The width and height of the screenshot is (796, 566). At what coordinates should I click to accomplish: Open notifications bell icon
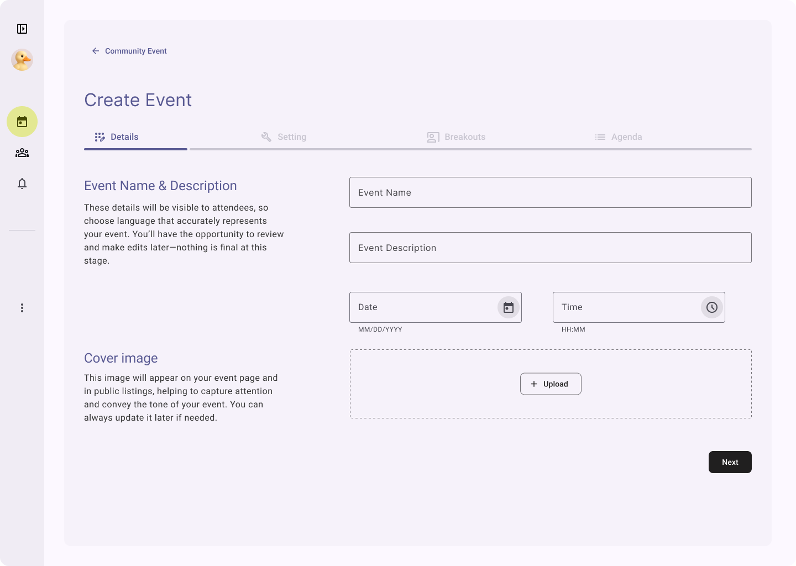(x=22, y=184)
